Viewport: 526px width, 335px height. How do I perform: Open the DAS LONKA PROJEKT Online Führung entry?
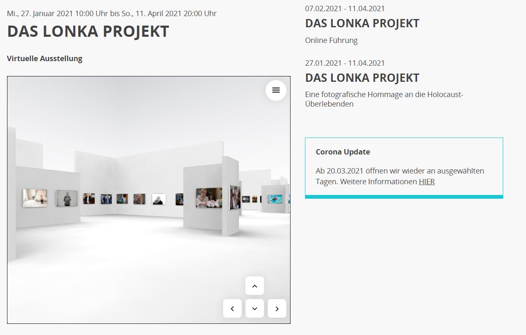click(x=362, y=24)
